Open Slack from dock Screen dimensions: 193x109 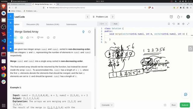[4, 82]
